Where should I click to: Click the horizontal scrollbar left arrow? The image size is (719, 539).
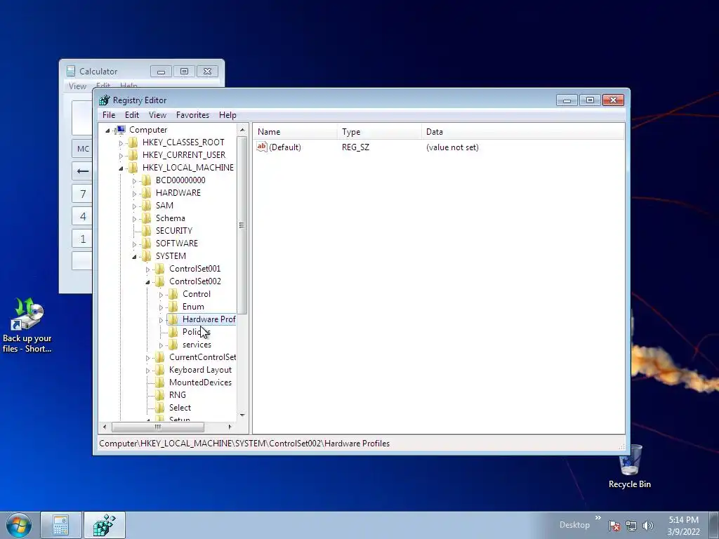(105, 427)
